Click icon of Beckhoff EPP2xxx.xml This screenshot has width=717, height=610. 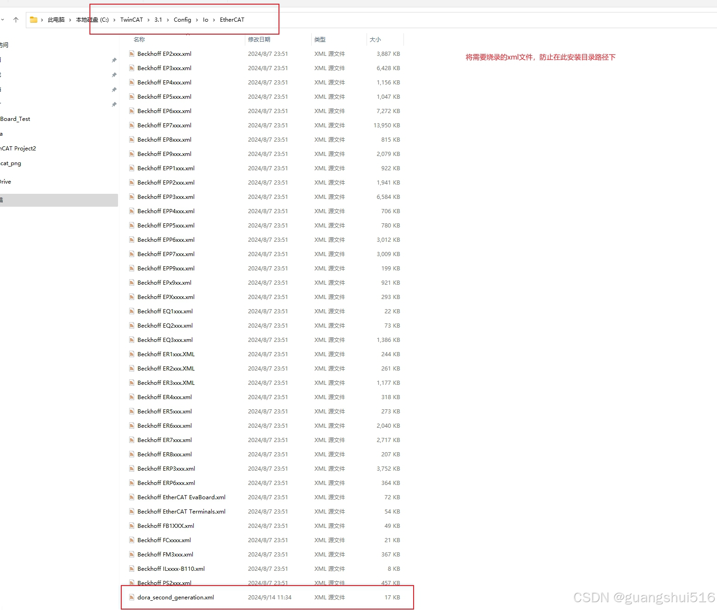point(132,183)
